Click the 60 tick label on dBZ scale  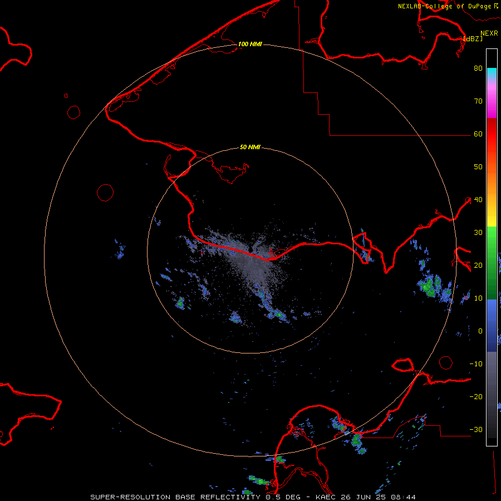pyautogui.click(x=478, y=134)
